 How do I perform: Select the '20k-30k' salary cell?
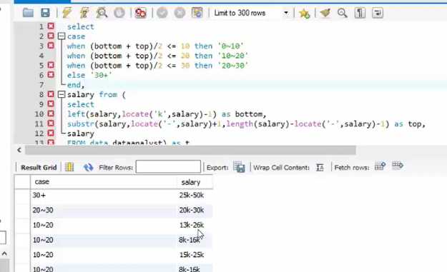tap(195, 211)
